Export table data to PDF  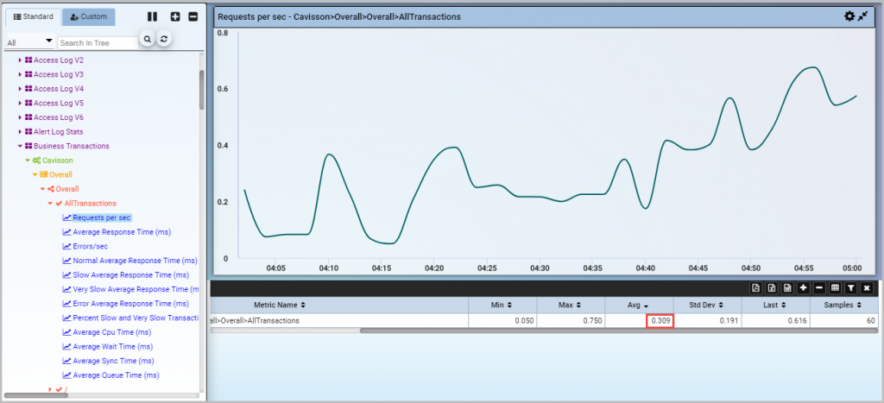point(756,288)
